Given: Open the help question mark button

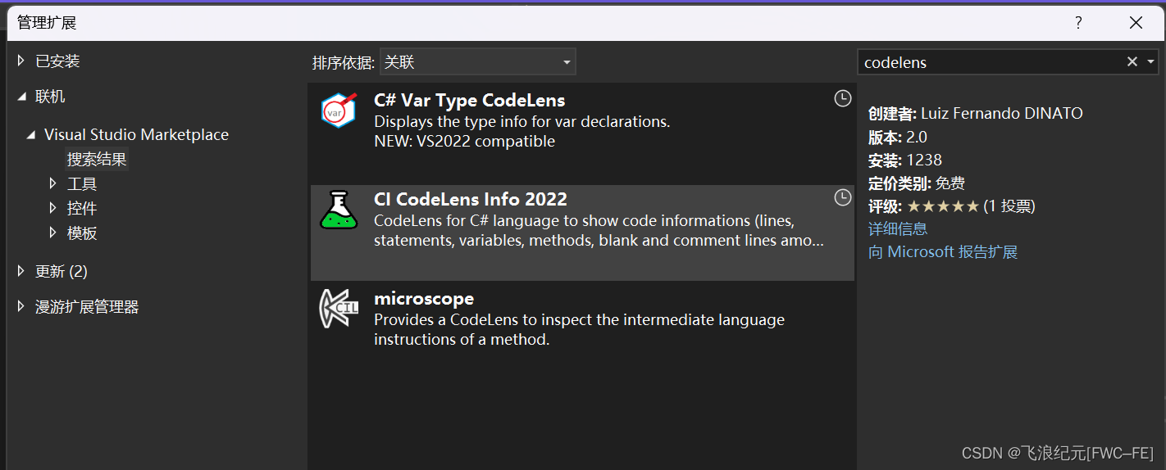Looking at the screenshot, I should point(1079,23).
